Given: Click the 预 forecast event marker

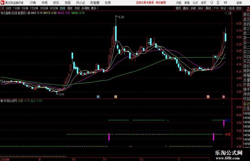Looking at the screenshot, I should [x=208, y=96].
